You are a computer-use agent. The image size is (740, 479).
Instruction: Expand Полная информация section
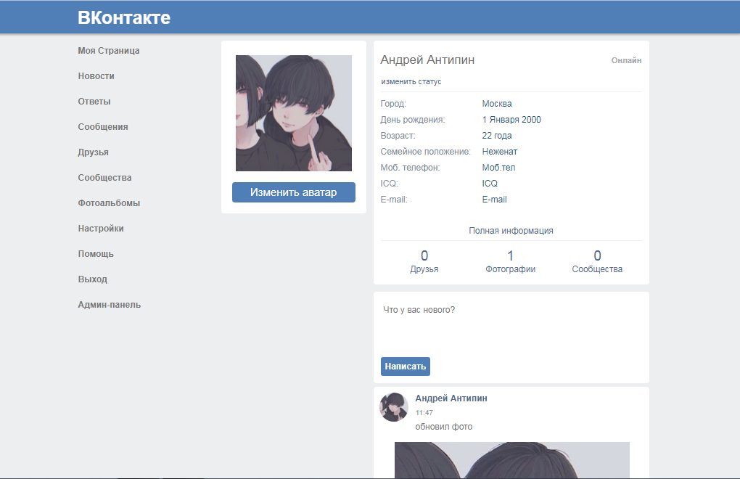tap(511, 231)
